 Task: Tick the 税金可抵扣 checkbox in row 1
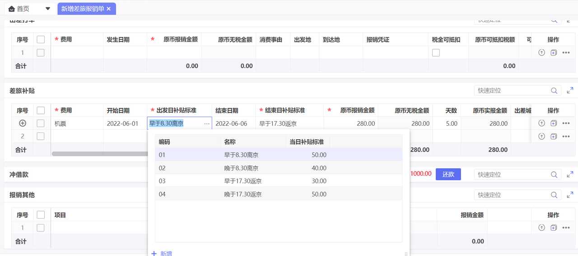tap(436, 53)
